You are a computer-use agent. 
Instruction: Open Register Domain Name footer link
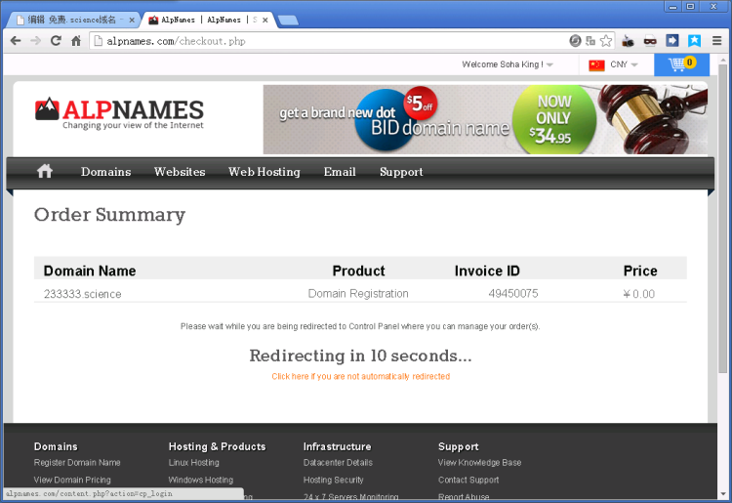pyautogui.click(x=77, y=462)
